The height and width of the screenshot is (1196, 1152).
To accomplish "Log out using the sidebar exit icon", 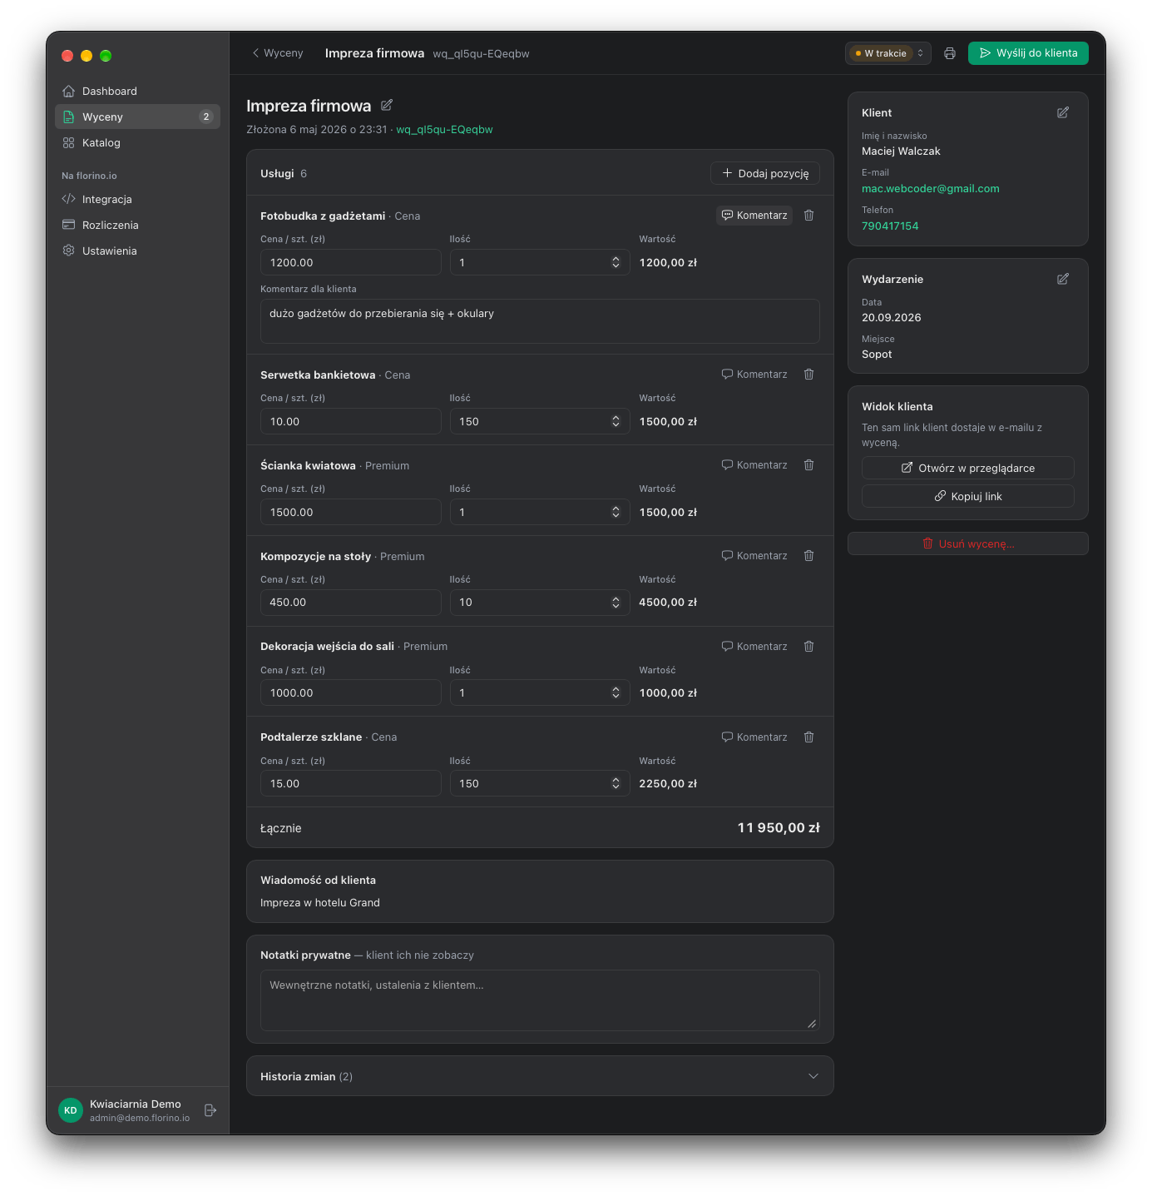I will 210,1110.
